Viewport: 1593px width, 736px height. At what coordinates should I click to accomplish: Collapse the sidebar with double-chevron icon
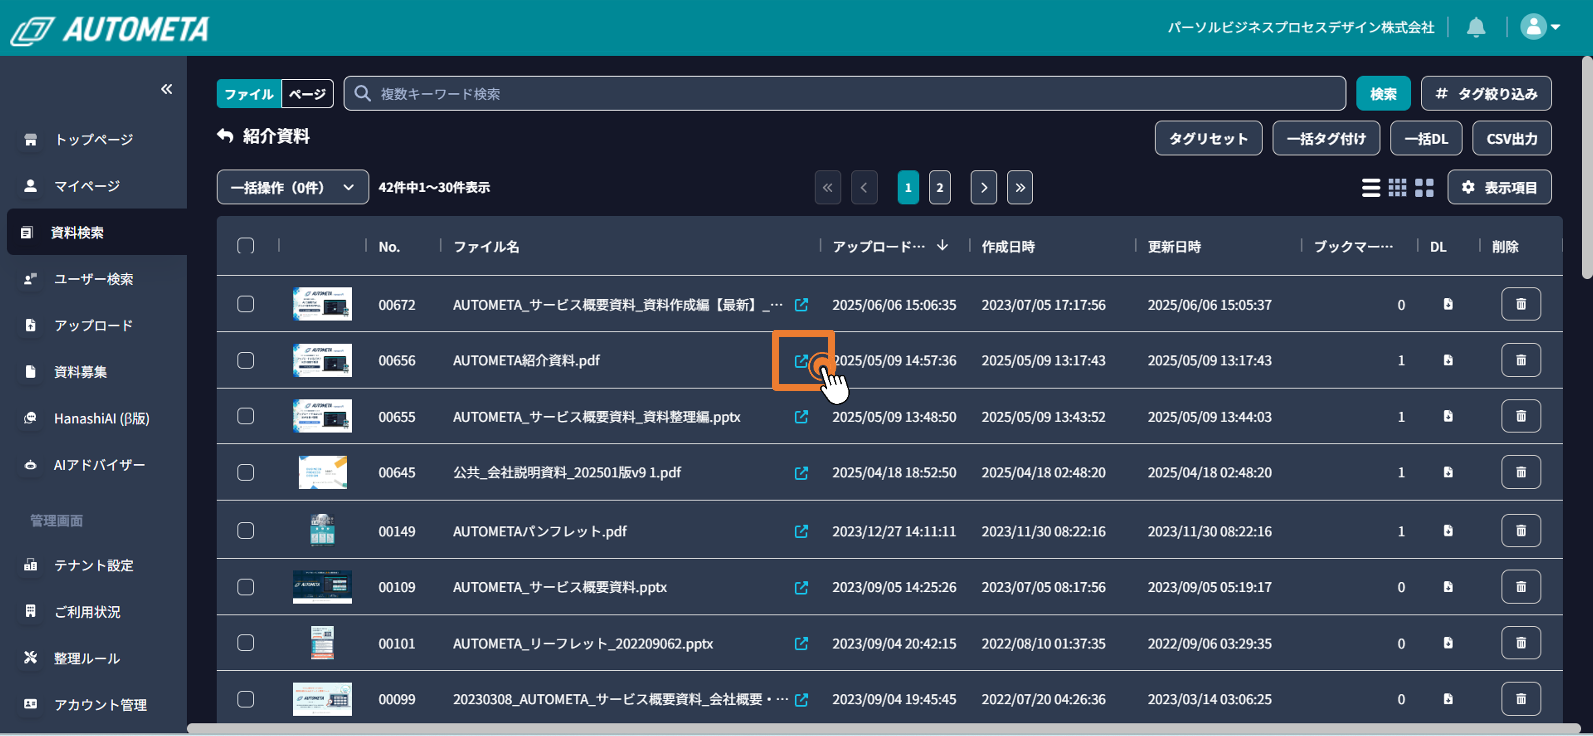click(167, 89)
